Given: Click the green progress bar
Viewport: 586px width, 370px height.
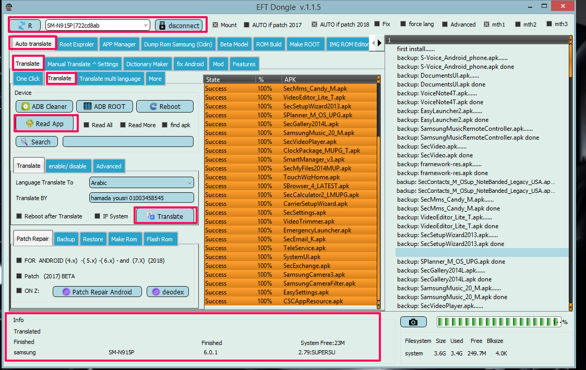Looking at the screenshot, I should (499, 322).
